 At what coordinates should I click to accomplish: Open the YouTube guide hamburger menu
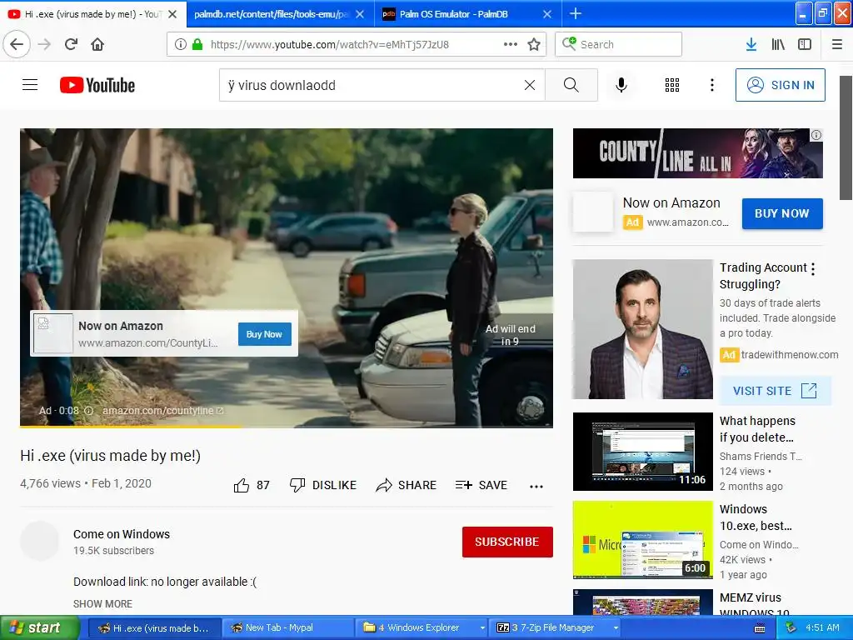click(30, 85)
